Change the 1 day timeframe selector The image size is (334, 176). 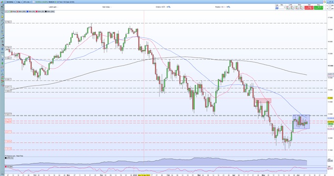point(19,2)
